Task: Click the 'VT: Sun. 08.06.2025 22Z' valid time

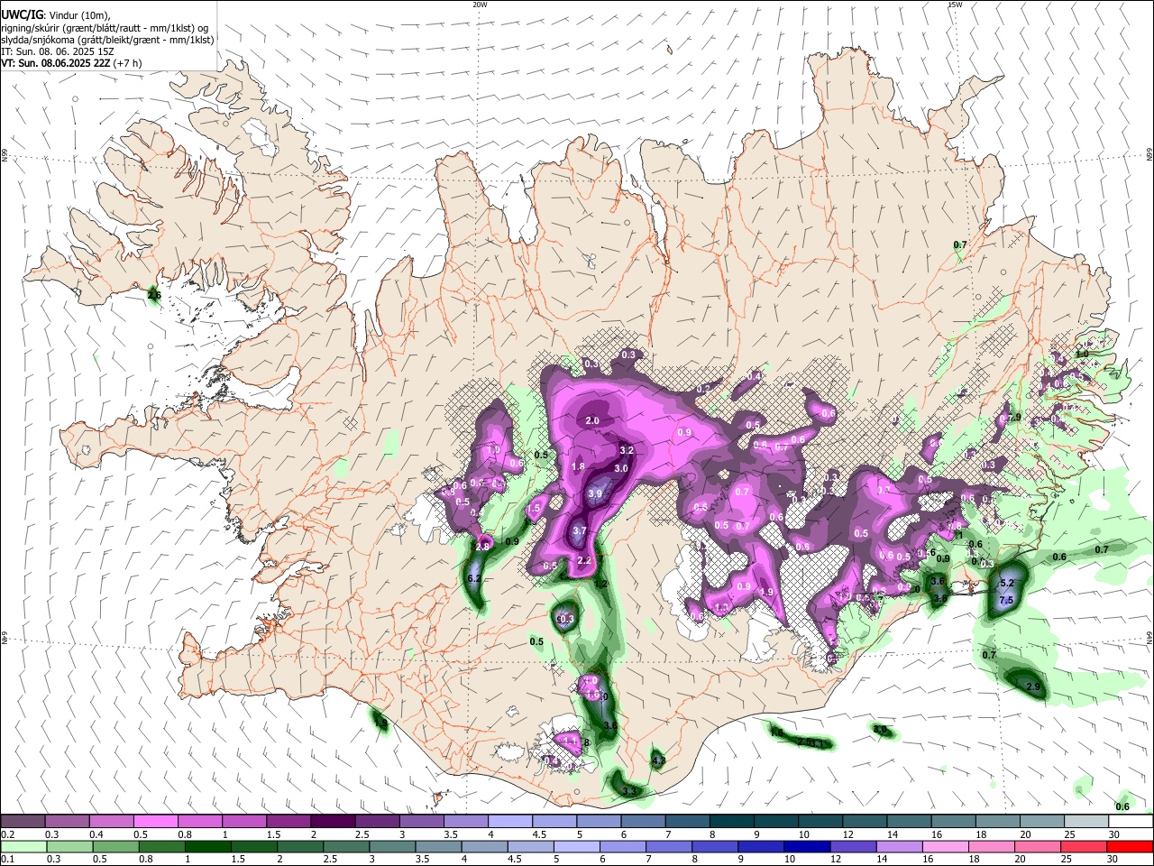Action: (x=56, y=63)
